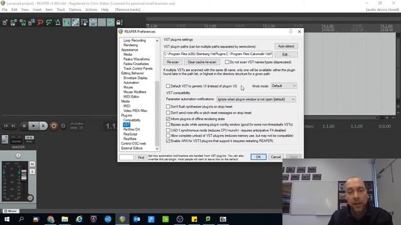The width and height of the screenshot is (401, 225).
Task: Click OK in REAPER Preferences
Action: click(258, 157)
